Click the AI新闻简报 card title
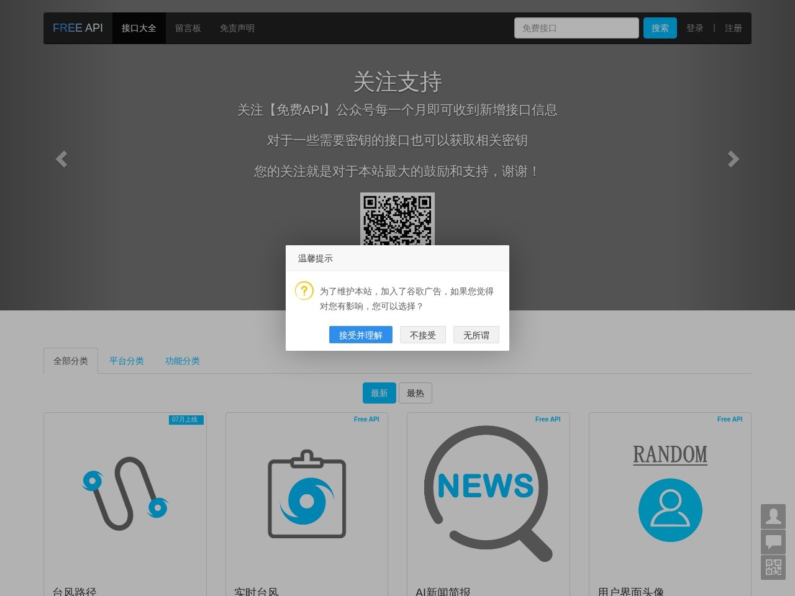Image resolution: width=795 pixels, height=596 pixels. [x=443, y=592]
